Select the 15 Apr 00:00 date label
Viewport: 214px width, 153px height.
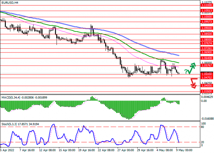pos(67,150)
